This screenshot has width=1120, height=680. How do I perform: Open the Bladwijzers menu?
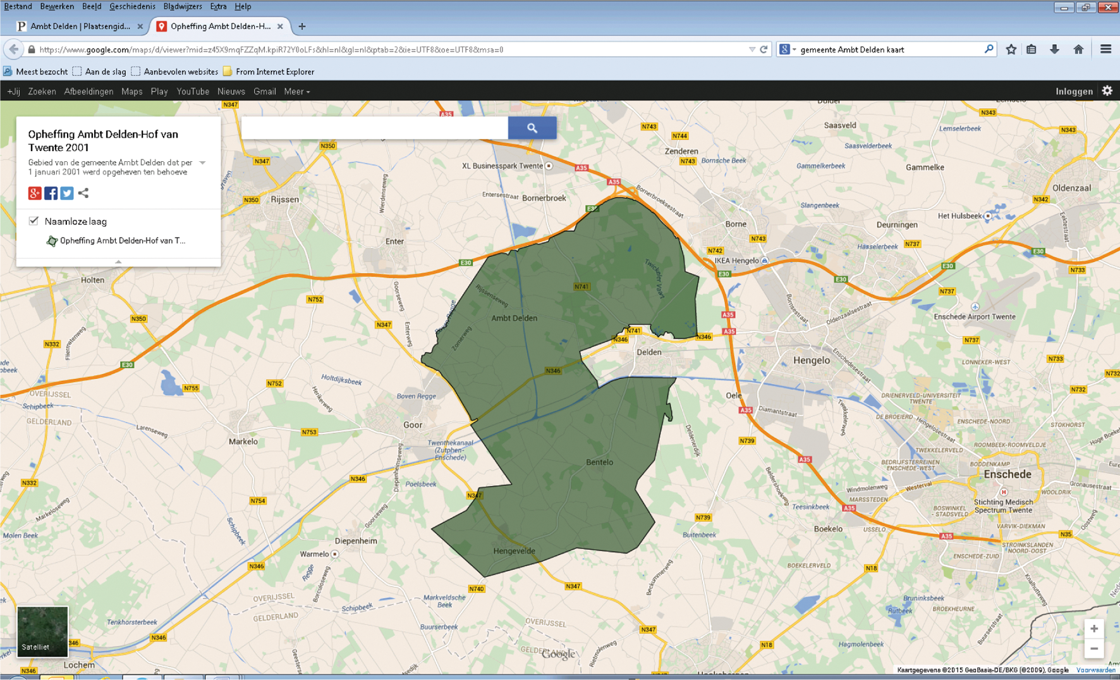tap(182, 6)
